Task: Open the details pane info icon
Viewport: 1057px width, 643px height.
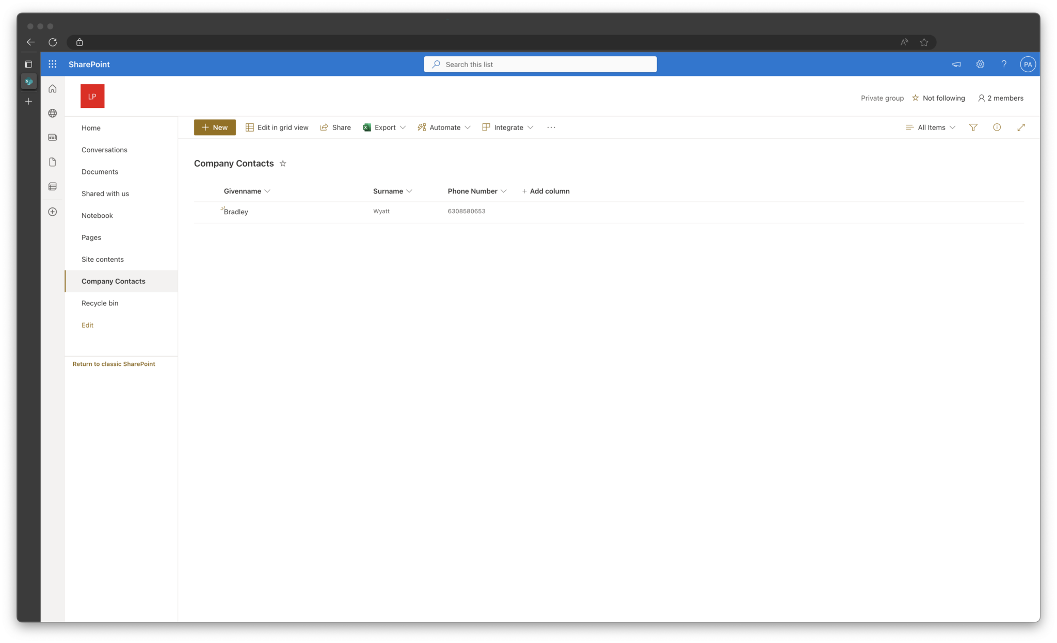Action: tap(997, 127)
